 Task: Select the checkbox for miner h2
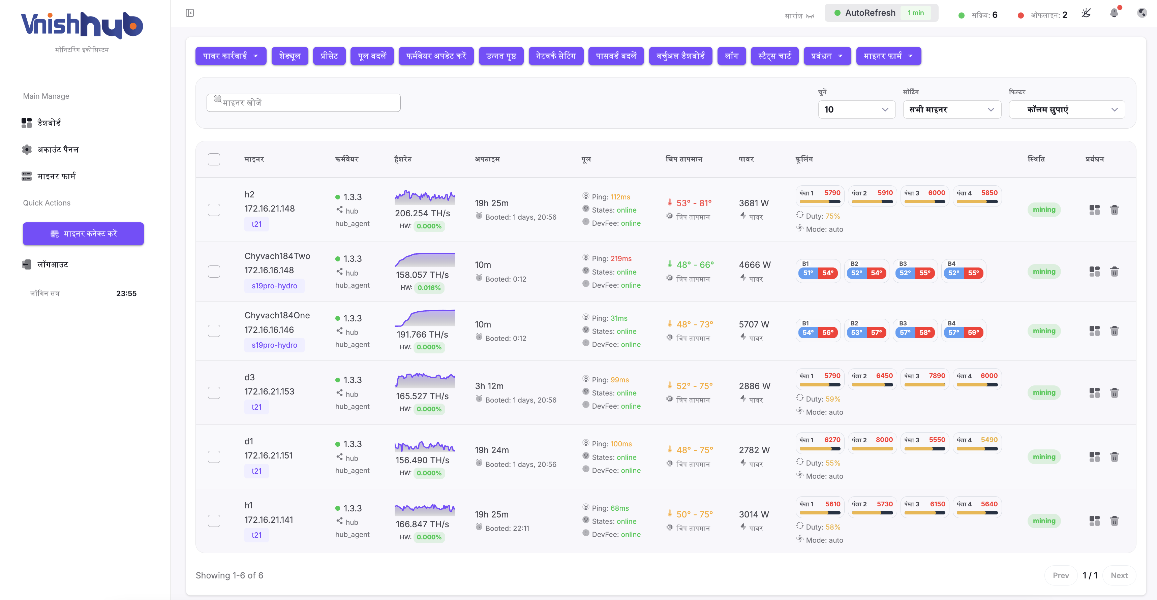click(214, 210)
